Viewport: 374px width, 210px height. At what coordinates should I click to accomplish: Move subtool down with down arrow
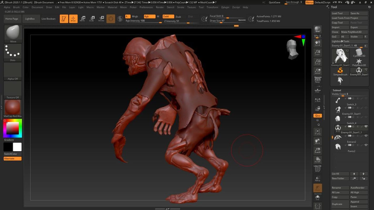(363, 174)
